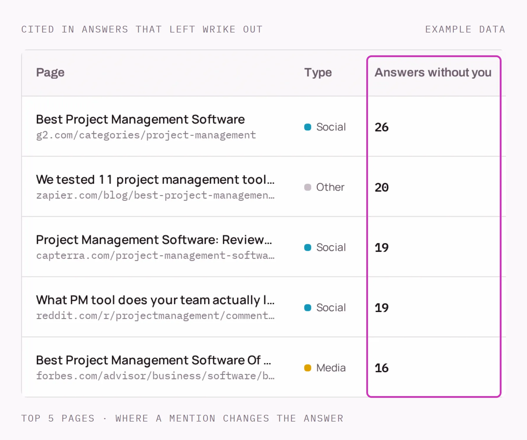Click the Answers without you column header
Viewport: 527px width, 440px height.
pyautogui.click(x=433, y=72)
